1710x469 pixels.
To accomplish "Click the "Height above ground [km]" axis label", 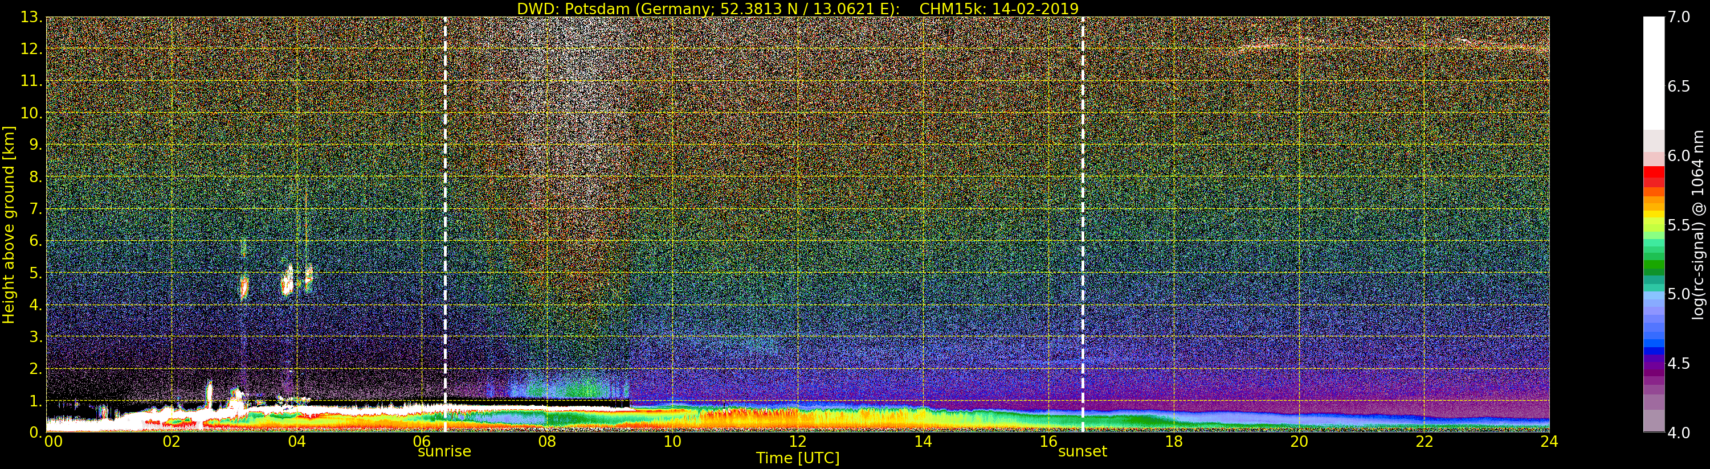I will tap(9, 225).
